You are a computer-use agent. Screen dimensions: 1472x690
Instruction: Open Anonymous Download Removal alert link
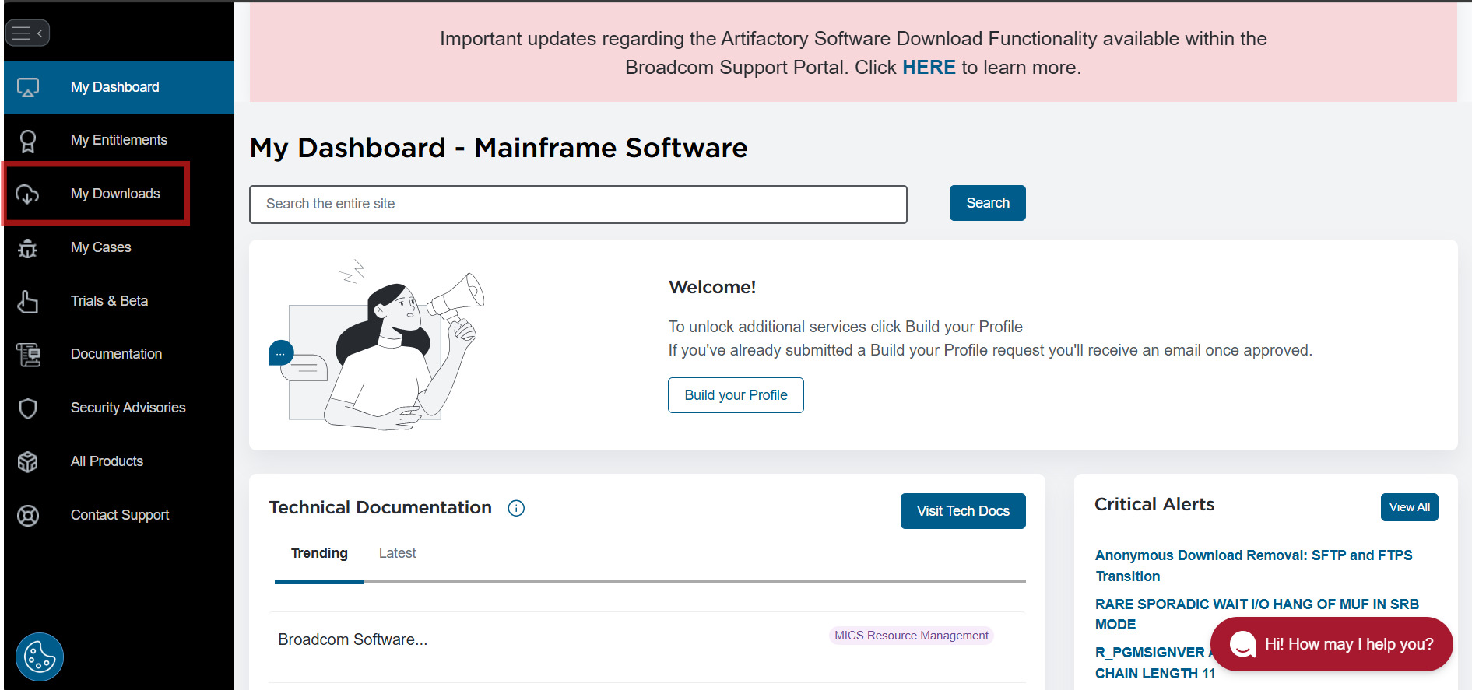[1253, 566]
